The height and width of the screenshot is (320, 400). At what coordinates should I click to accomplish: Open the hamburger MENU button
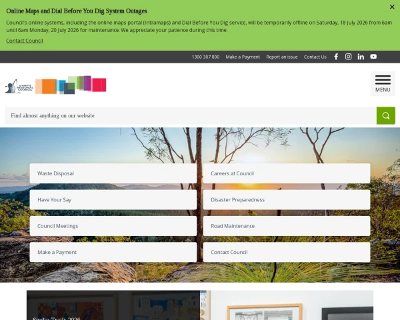coord(383,84)
